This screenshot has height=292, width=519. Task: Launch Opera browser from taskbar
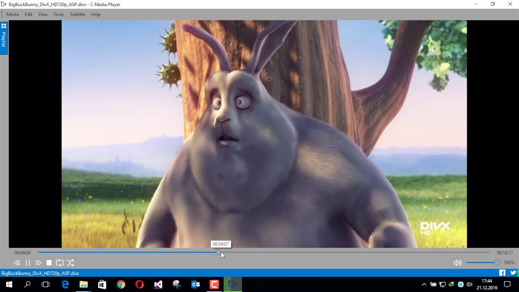point(139,285)
